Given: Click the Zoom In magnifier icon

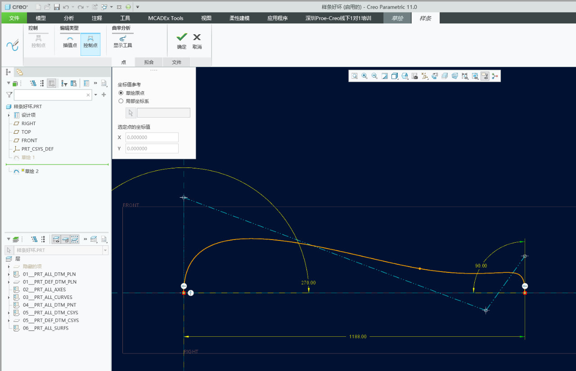Looking at the screenshot, I should tap(364, 76).
